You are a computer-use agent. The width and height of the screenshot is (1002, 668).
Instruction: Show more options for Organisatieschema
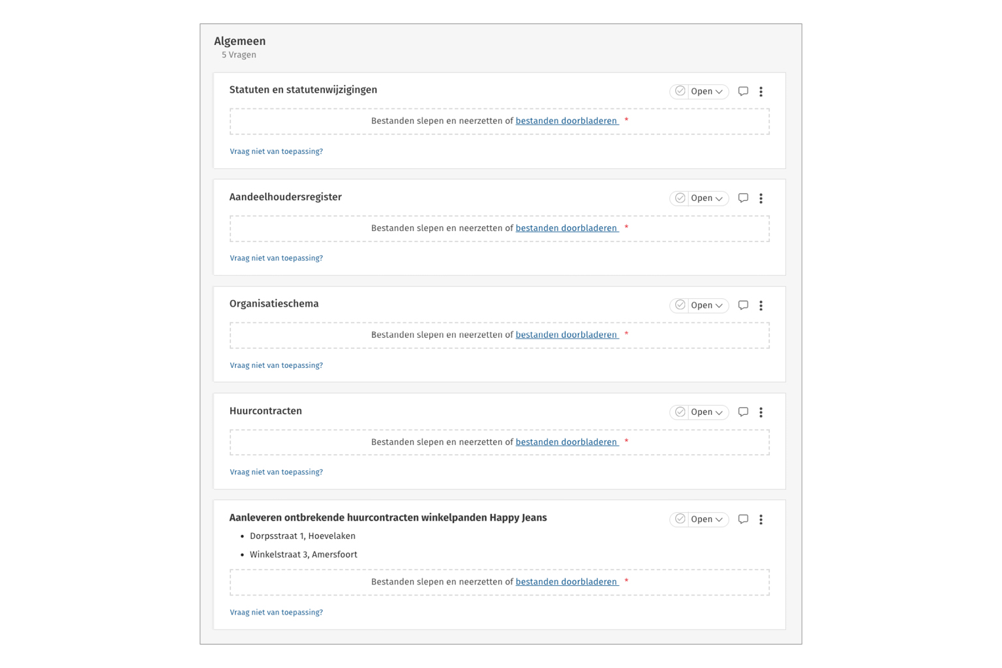pyautogui.click(x=761, y=305)
